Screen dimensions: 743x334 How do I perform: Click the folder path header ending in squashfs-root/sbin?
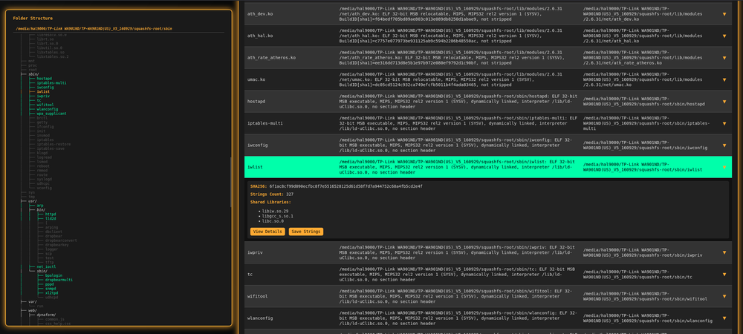point(94,28)
